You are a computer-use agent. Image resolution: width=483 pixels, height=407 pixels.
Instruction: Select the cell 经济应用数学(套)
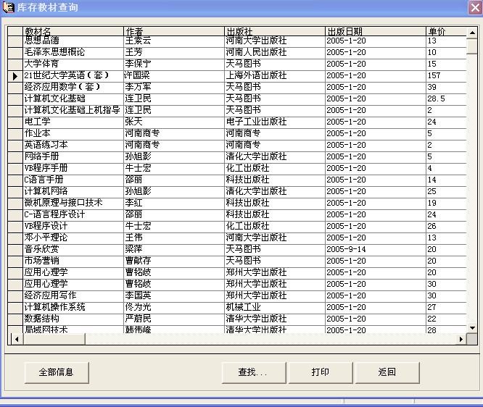coord(73,88)
